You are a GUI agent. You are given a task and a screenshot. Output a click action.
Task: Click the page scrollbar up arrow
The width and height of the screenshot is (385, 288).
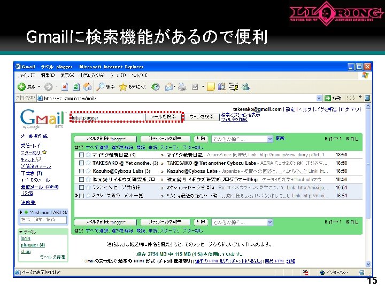(368, 106)
